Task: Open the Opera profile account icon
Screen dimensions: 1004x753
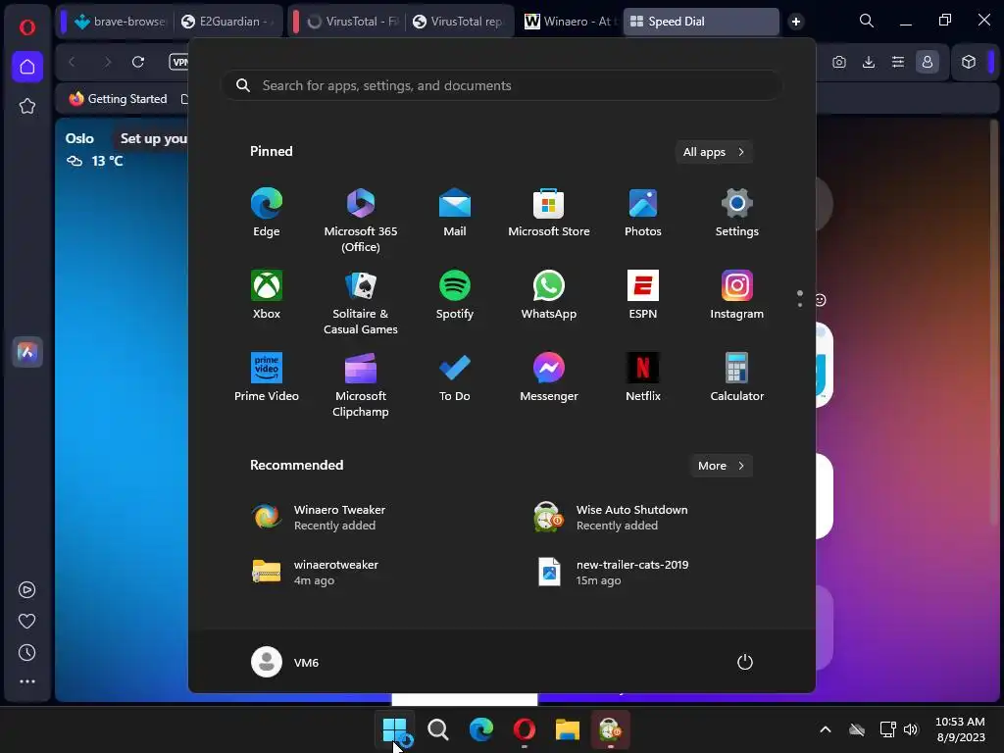Action: [x=928, y=62]
